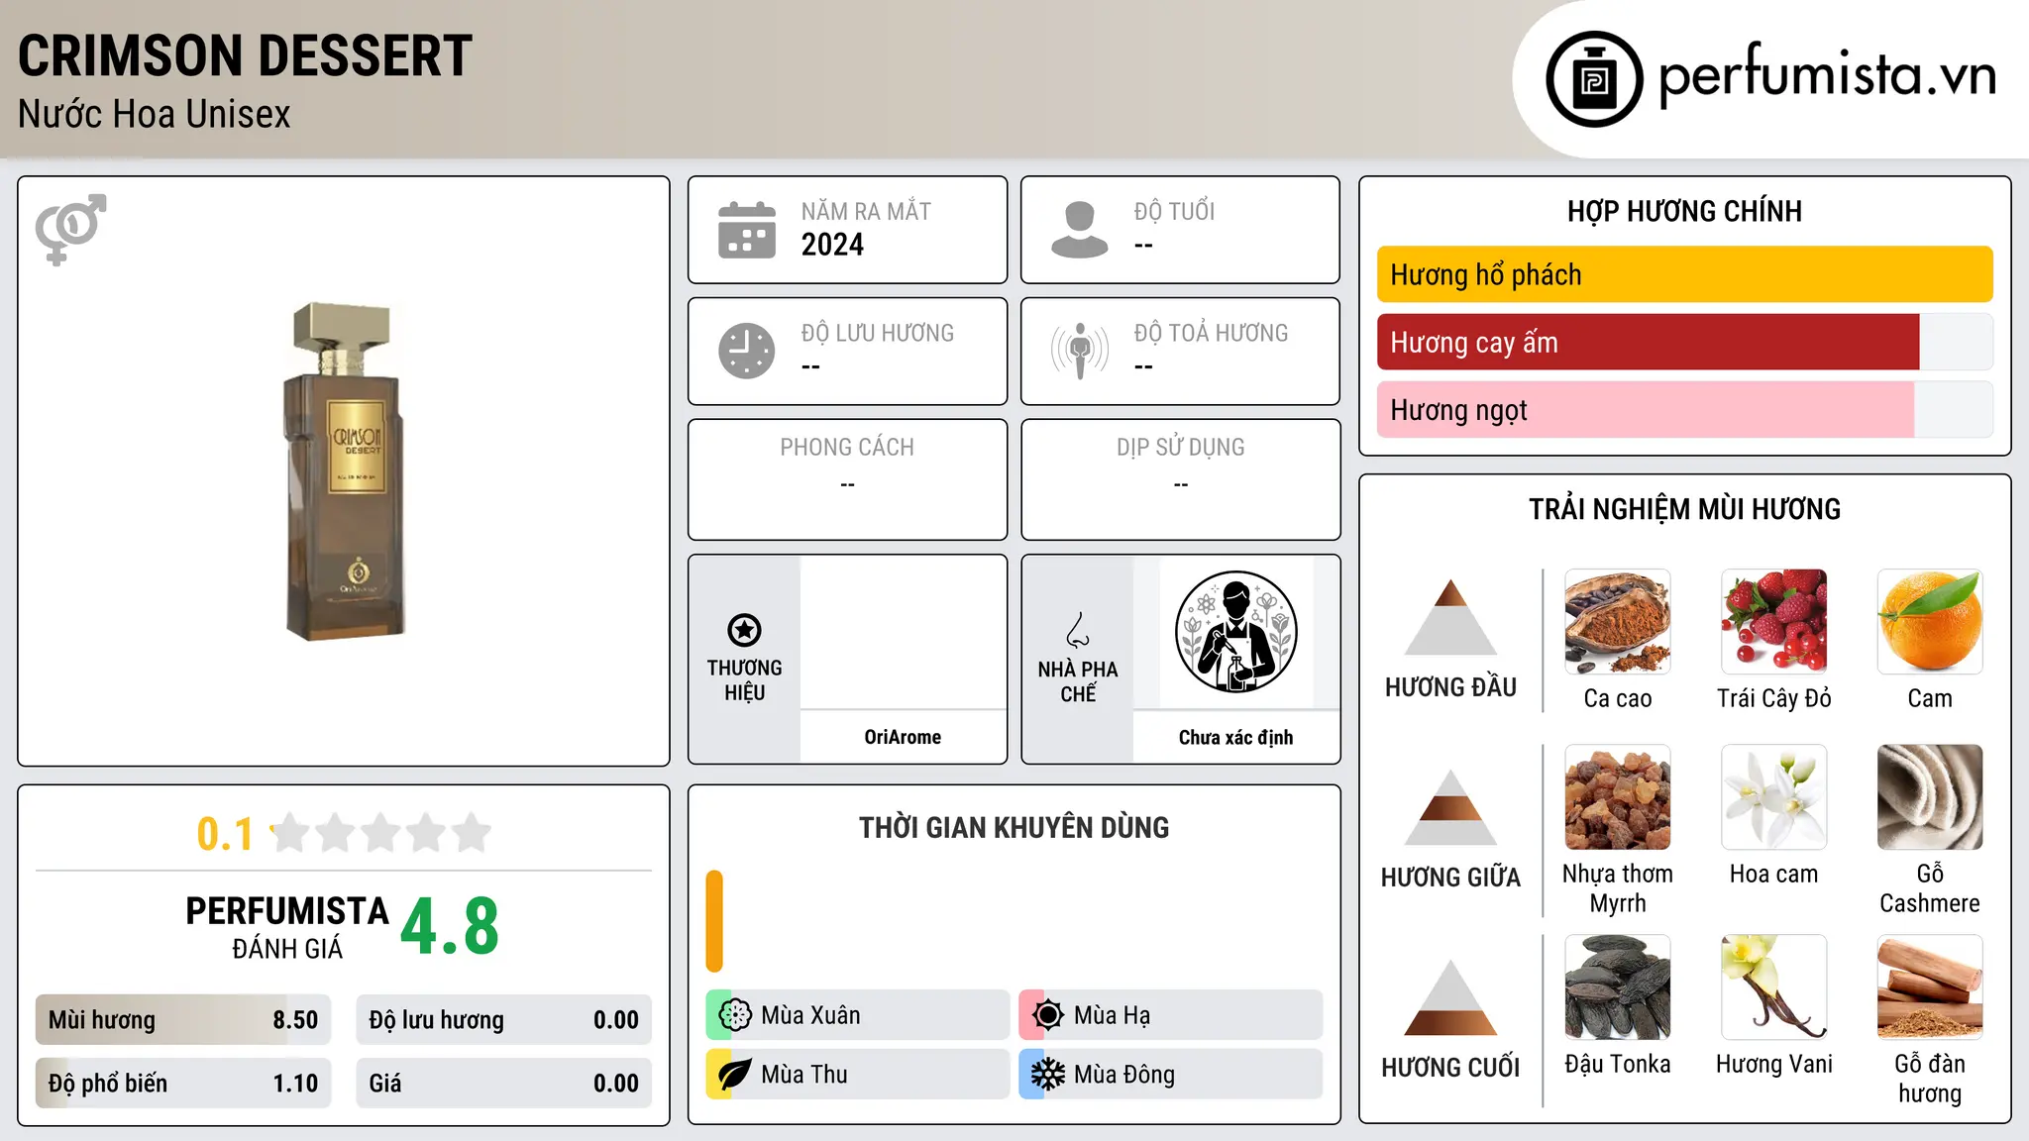Click the leaf icon for Mùa Thu

(x=735, y=1075)
